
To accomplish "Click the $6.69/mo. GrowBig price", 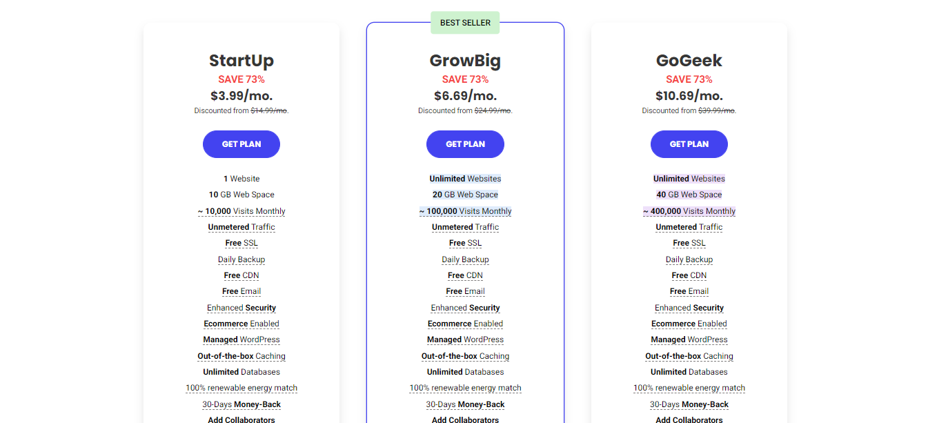I will pos(465,96).
